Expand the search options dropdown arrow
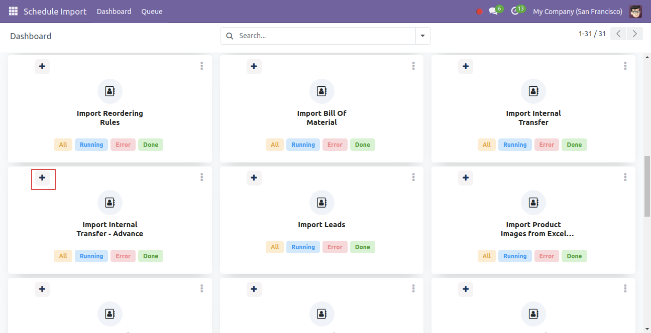Viewport: 651px width, 333px height. [x=422, y=36]
